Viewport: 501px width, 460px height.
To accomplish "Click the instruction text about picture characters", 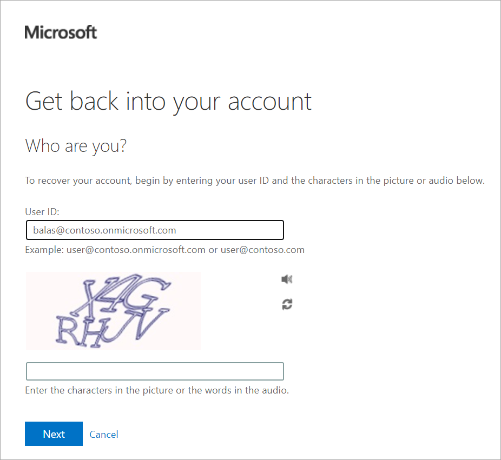I will (157, 390).
